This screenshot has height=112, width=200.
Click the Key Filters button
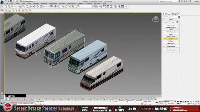171,104
